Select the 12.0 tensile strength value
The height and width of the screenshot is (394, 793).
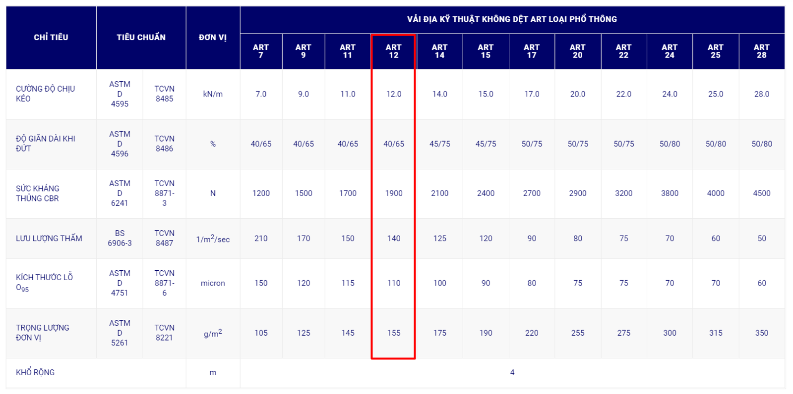click(x=394, y=94)
